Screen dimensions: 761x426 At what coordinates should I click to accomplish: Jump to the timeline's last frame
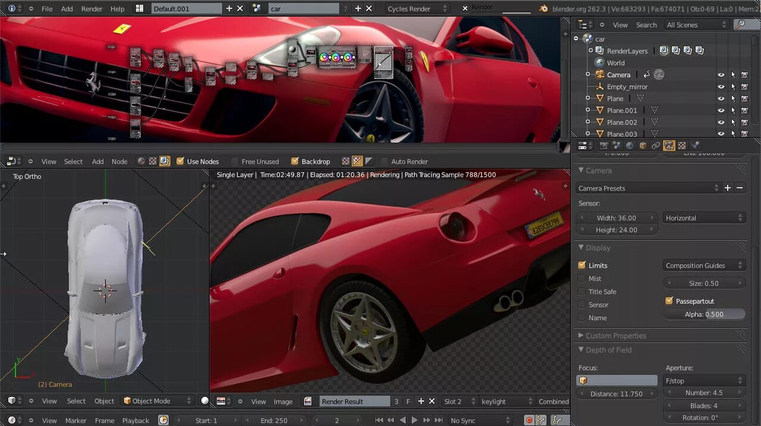coord(439,420)
